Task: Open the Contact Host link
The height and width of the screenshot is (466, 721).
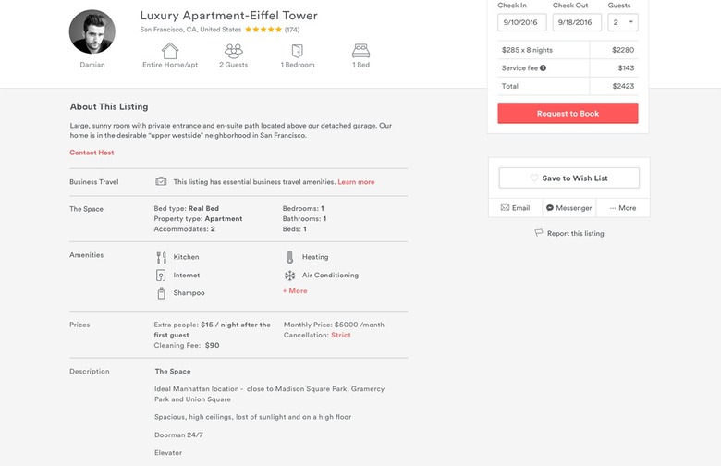Action: (x=92, y=153)
